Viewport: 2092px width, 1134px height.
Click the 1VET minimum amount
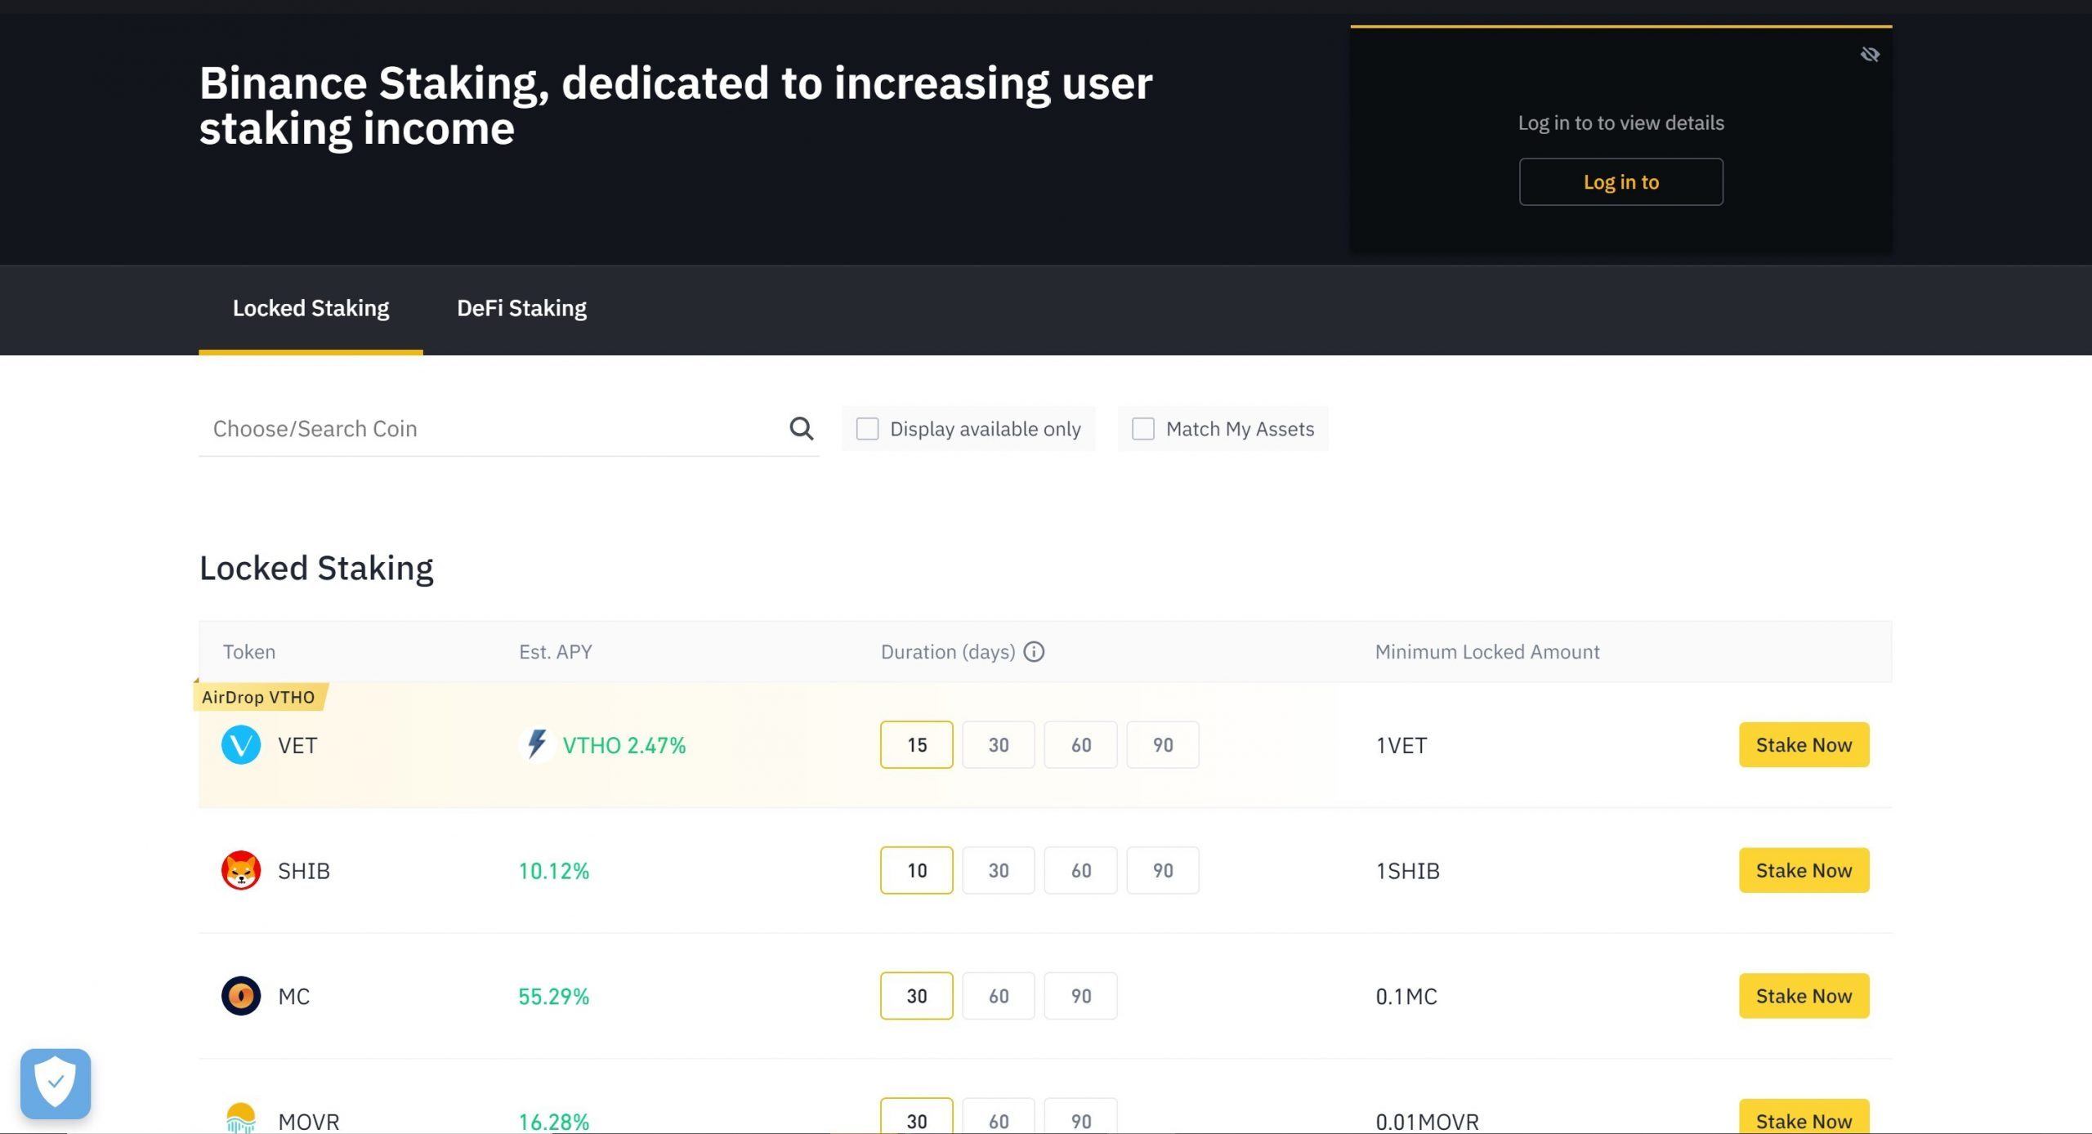(x=1401, y=745)
